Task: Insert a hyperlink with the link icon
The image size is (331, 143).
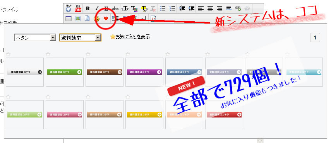Action: pos(238,9)
